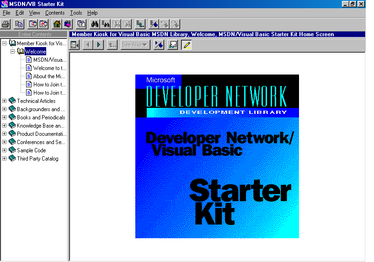374x262 pixels.
Task: Expand the Sample Code node
Action: (4, 150)
